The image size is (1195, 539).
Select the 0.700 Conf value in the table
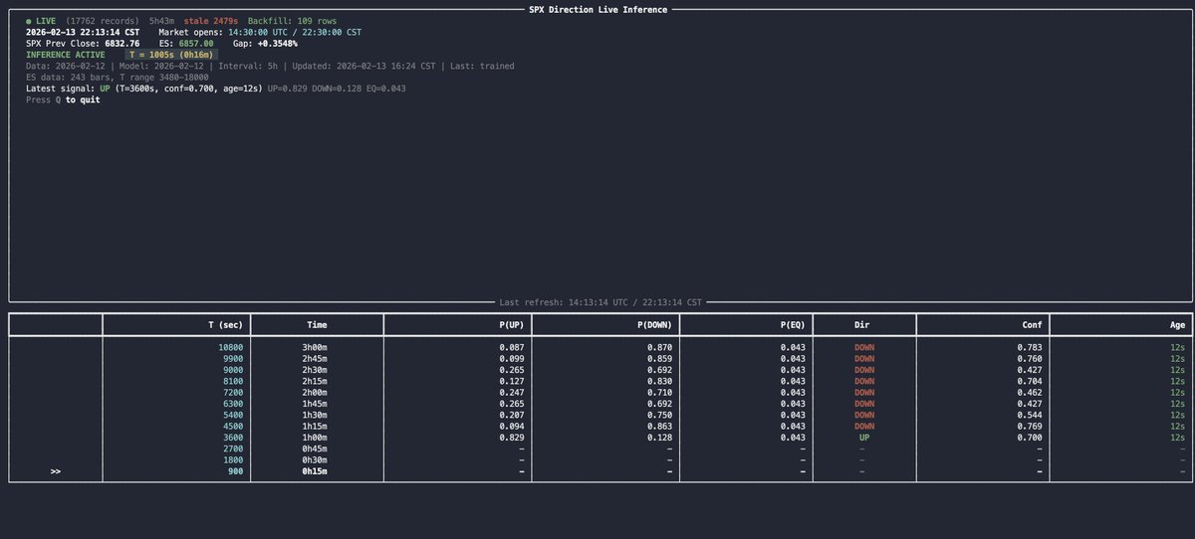pyautogui.click(x=1029, y=438)
